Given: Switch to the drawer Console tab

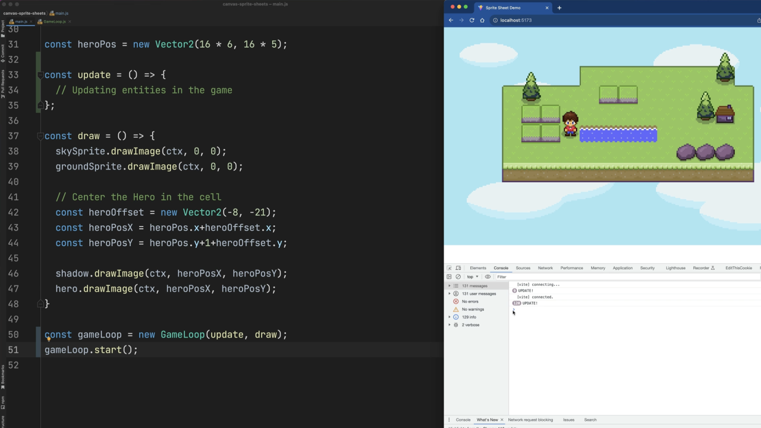Looking at the screenshot, I should pos(463,420).
